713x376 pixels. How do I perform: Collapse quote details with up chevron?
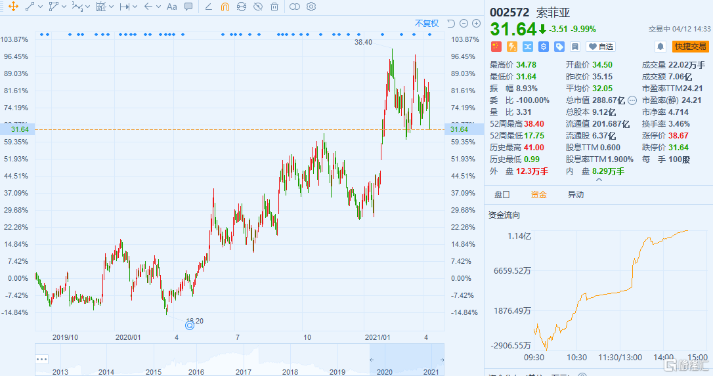(599, 180)
